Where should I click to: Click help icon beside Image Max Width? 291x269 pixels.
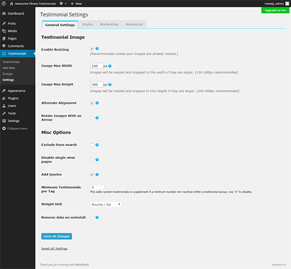110,66
